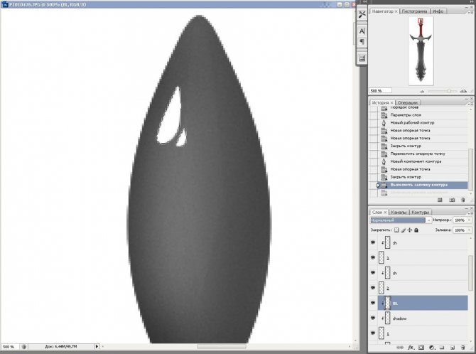Click the Navigator 500% zoom field

380,91
